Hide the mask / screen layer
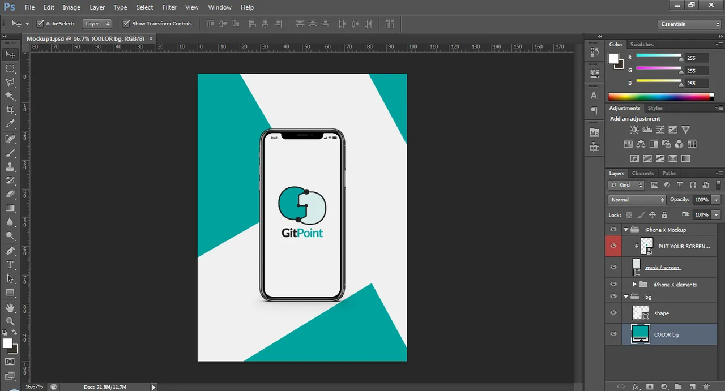This screenshot has width=725, height=391. (613, 267)
